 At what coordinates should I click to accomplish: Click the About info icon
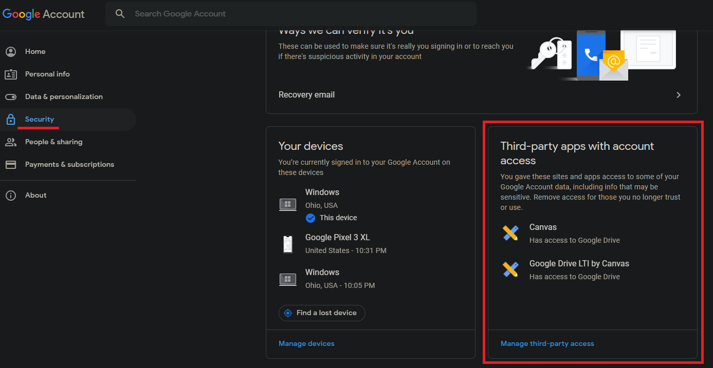tap(11, 196)
